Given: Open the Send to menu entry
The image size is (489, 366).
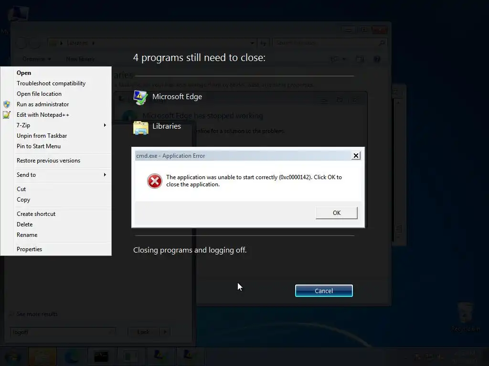Looking at the screenshot, I should [56, 175].
